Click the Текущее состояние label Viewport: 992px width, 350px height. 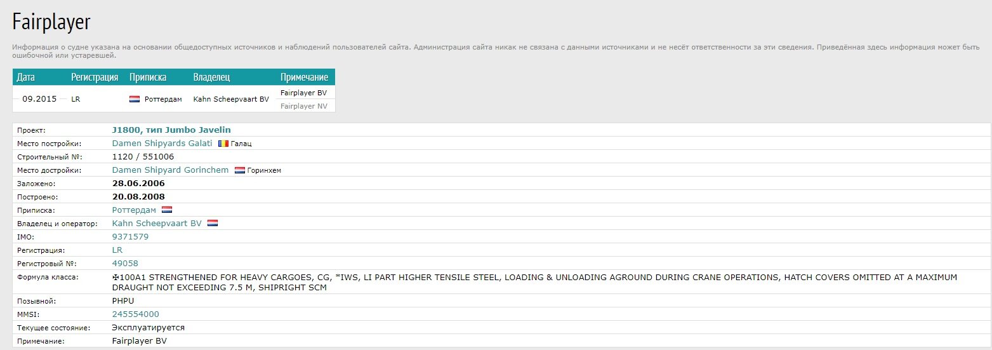[x=53, y=328]
